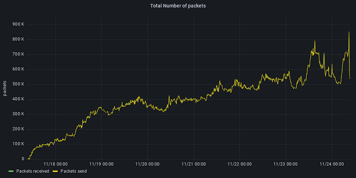
Task: Toggle the 'Packets send' legend series
Action: [x=73, y=171]
